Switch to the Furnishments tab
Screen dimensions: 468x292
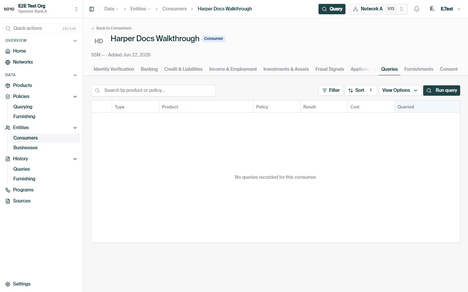click(x=419, y=69)
